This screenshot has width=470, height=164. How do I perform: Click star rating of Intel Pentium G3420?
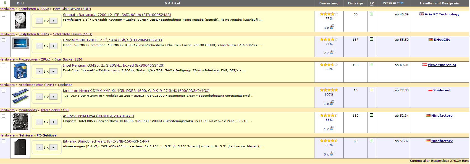tap(329, 65)
